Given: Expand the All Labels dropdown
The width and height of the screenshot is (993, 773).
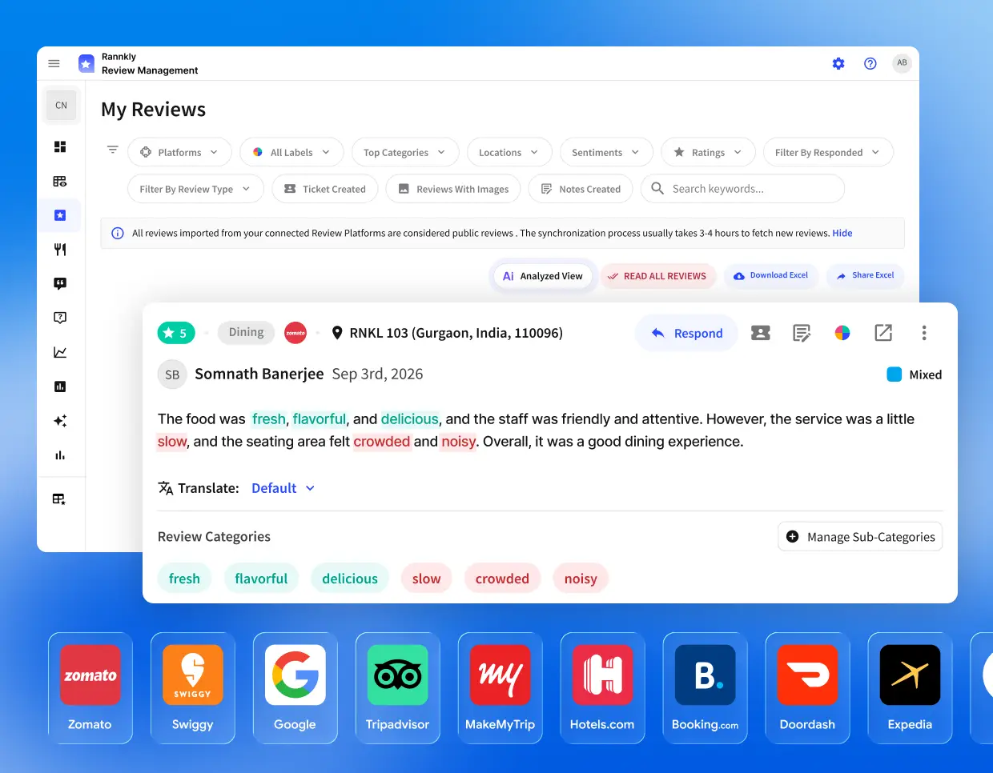Looking at the screenshot, I should [291, 152].
